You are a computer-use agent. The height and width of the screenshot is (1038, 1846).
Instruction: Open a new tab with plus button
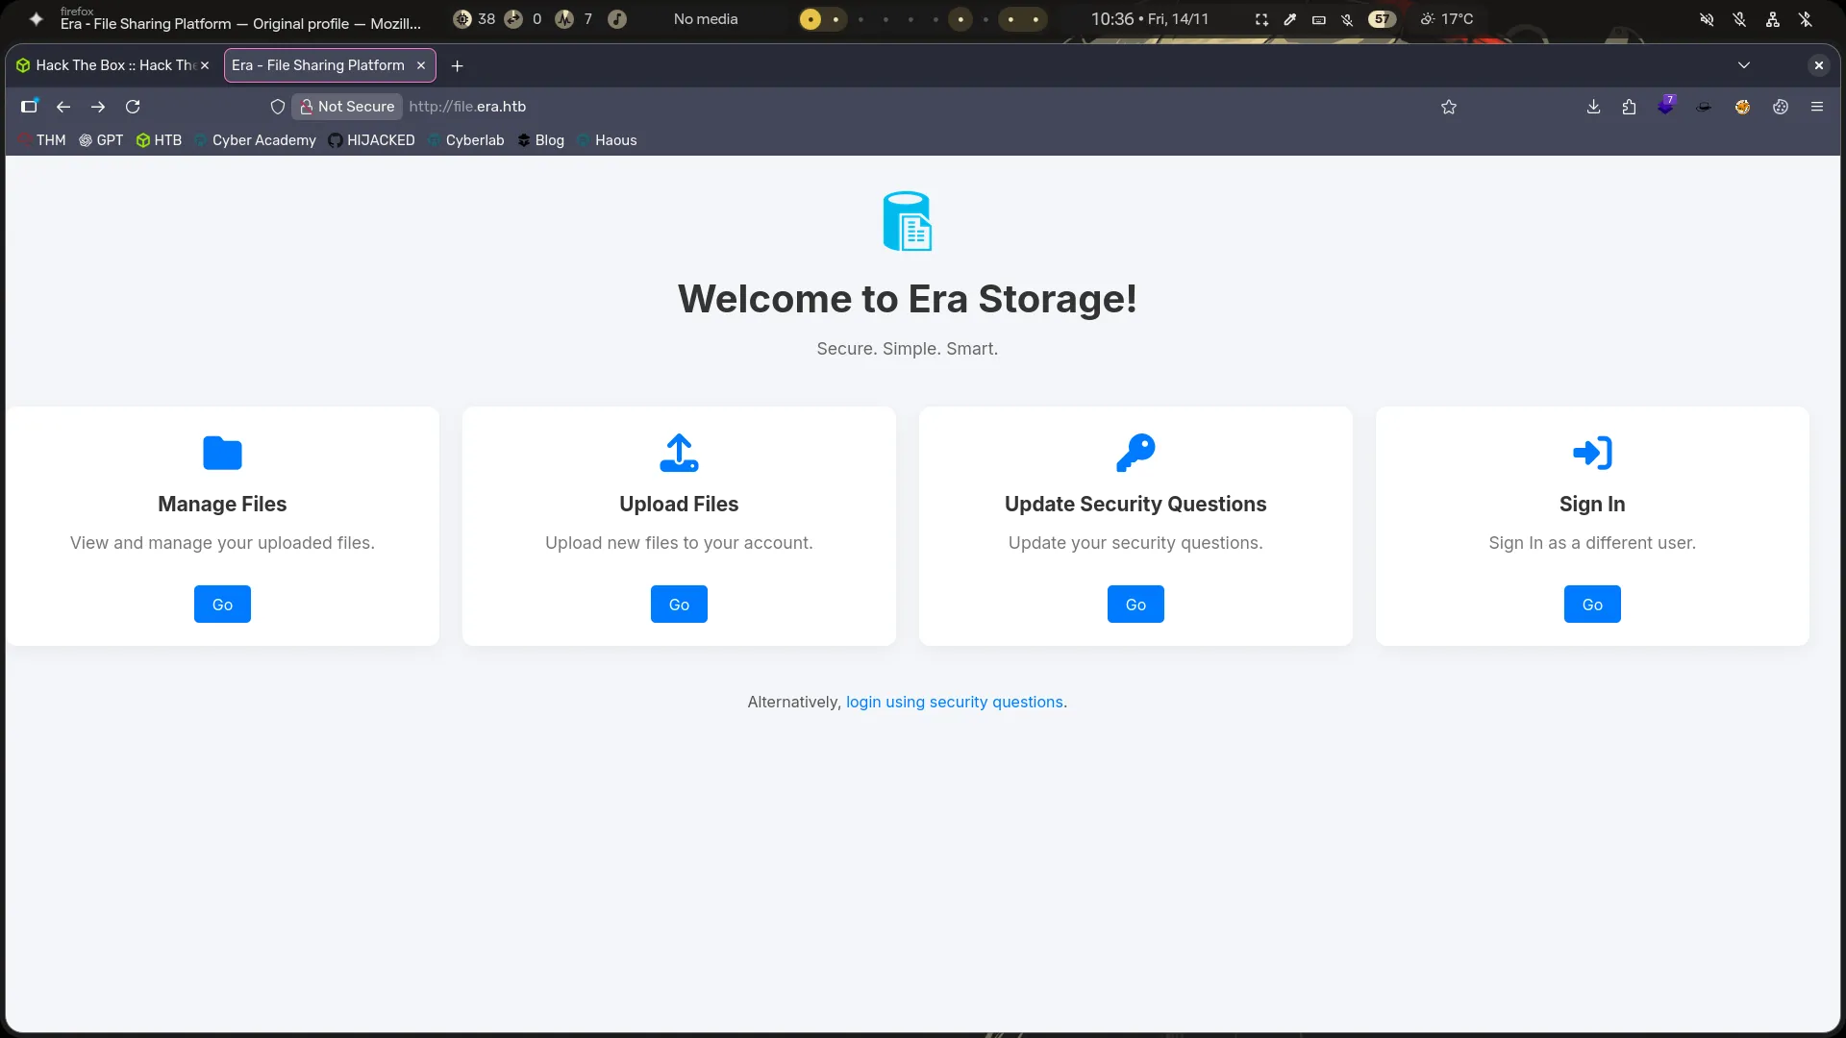458,65
